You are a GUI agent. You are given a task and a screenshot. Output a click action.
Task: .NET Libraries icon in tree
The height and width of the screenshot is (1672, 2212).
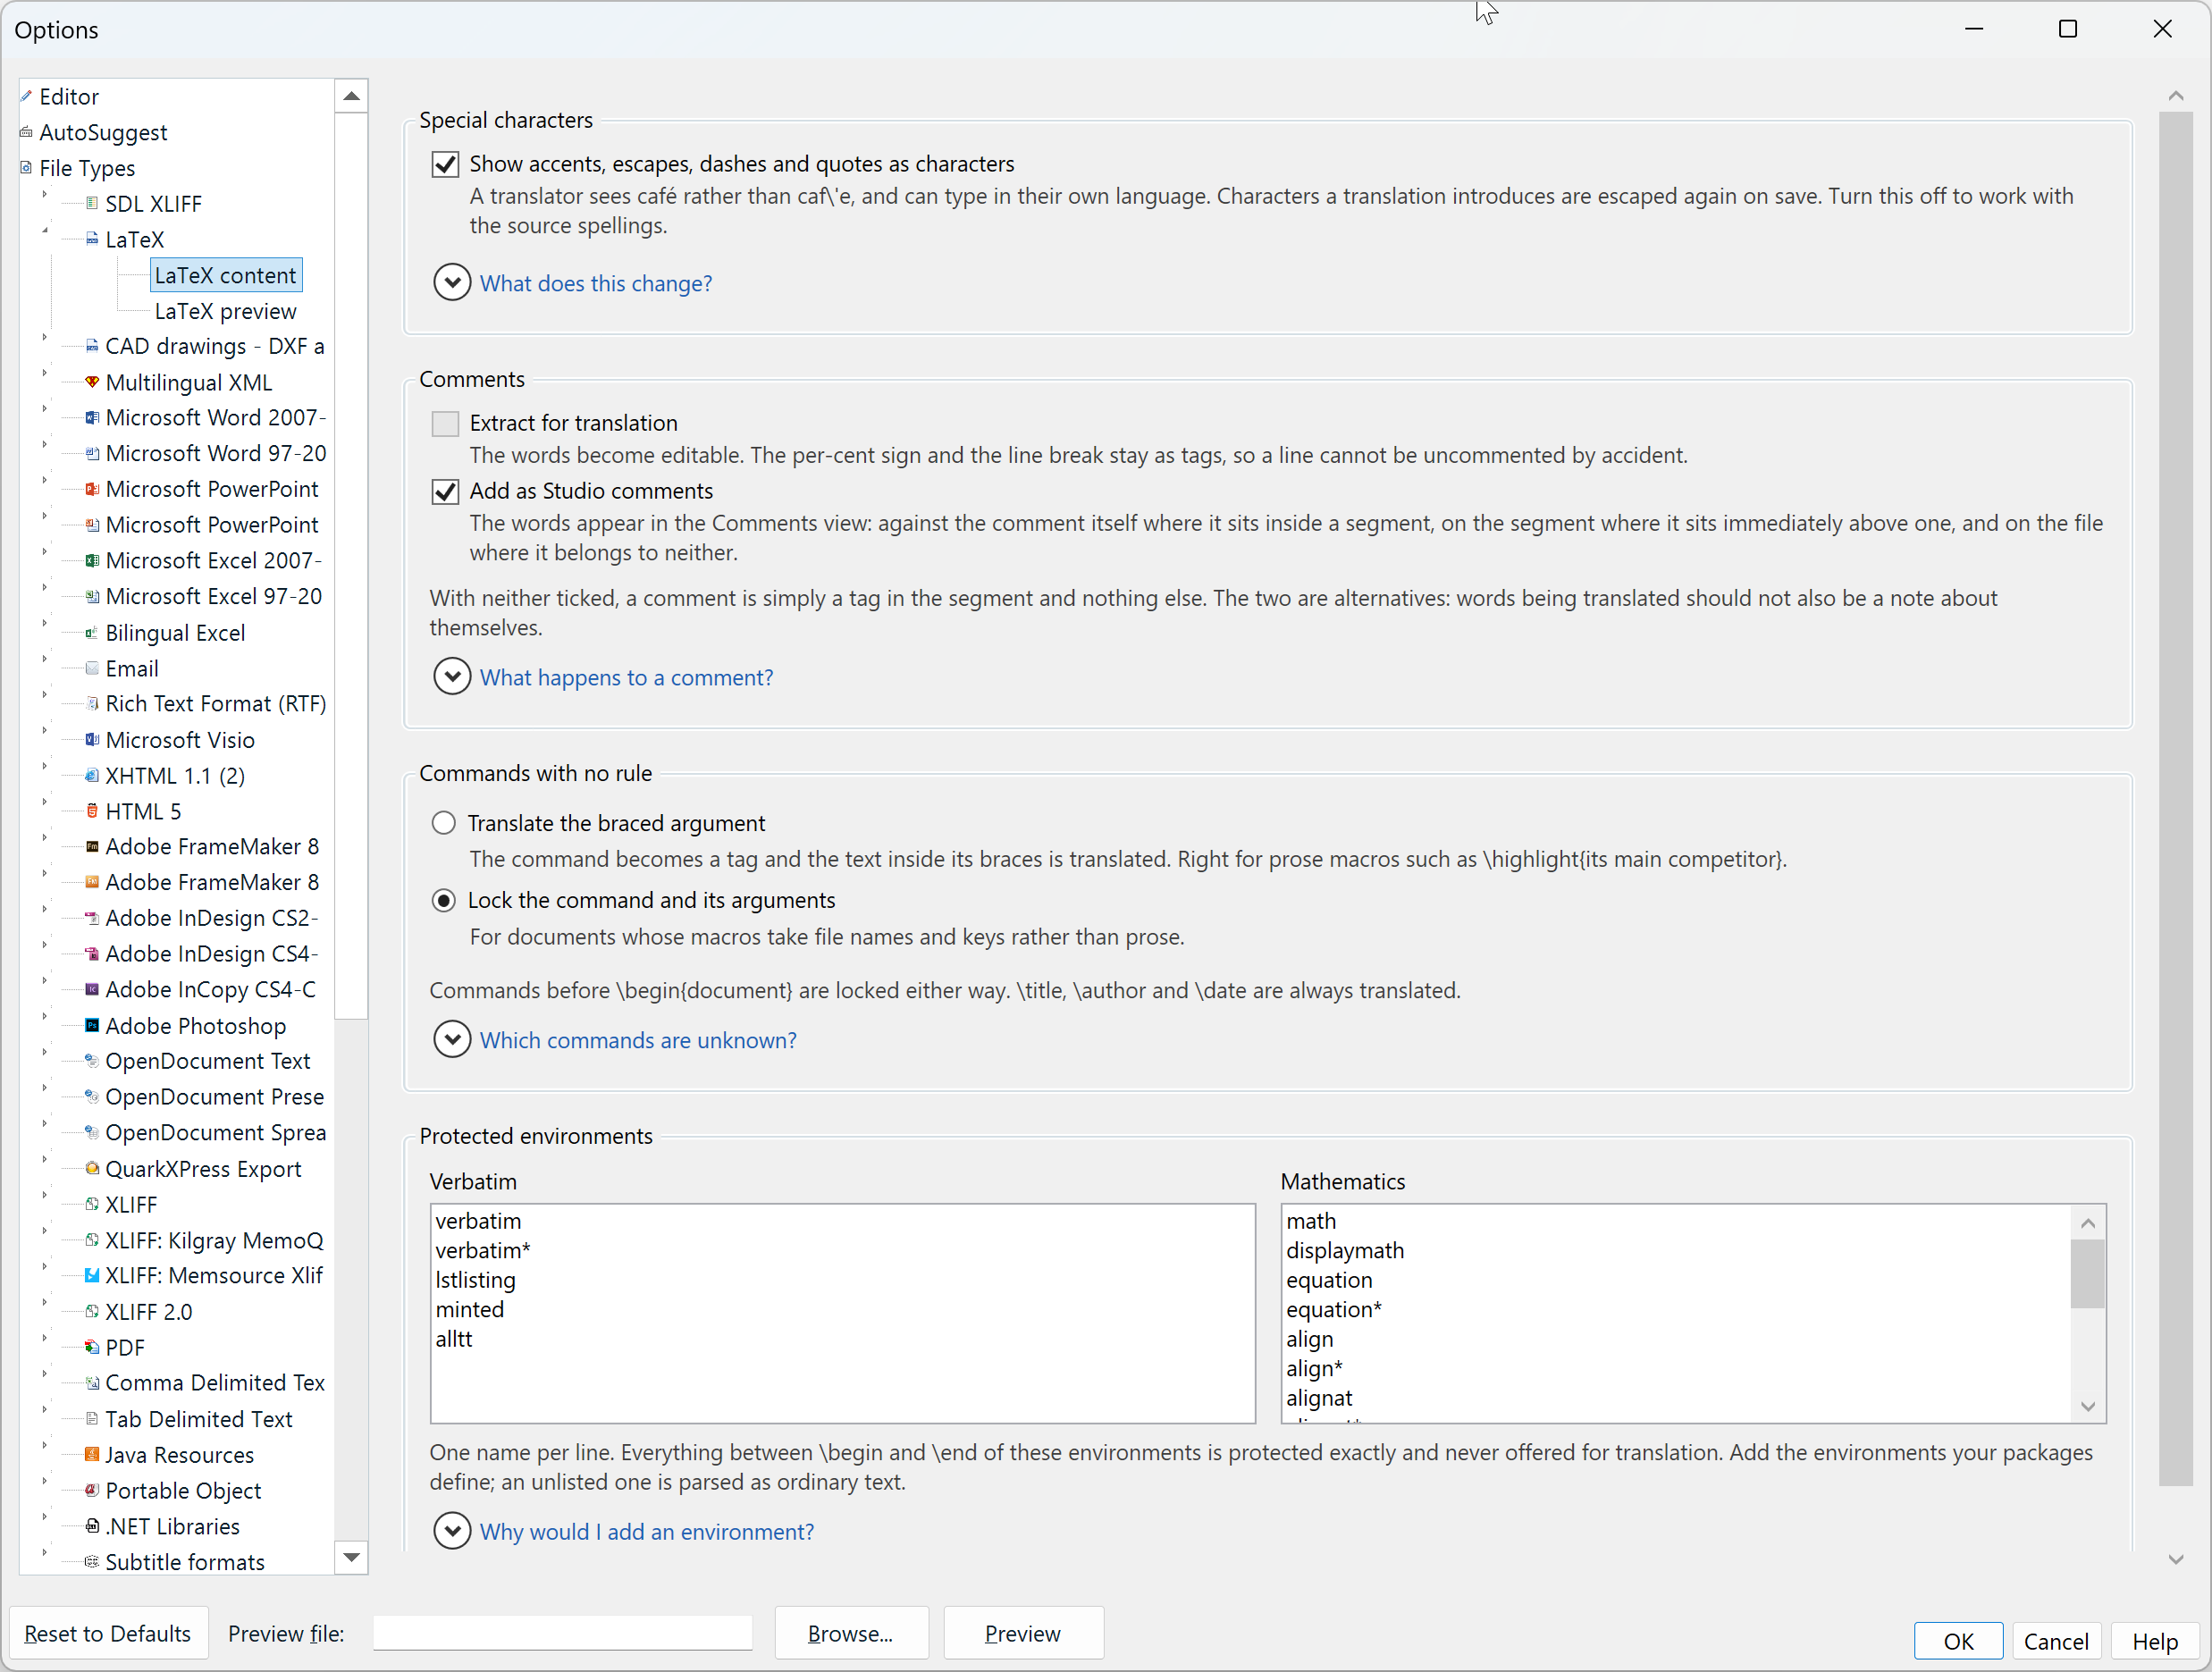92,1527
